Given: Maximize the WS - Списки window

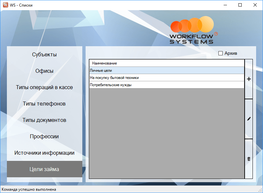Looking at the screenshot, I should tap(240, 5).
